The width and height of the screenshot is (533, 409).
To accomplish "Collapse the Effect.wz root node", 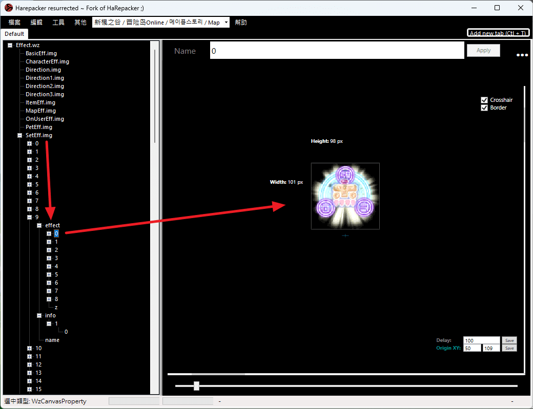I will click(10, 45).
